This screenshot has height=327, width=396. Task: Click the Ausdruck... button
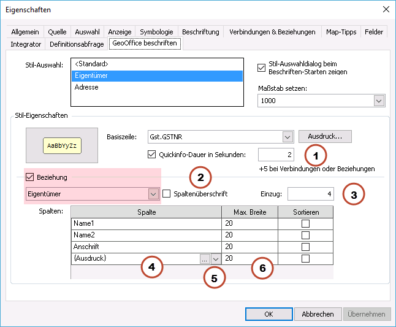tap(324, 136)
